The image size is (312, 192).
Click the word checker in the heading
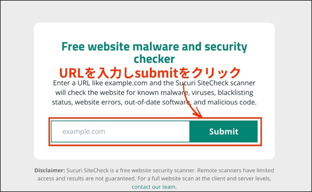tap(154, 59)
